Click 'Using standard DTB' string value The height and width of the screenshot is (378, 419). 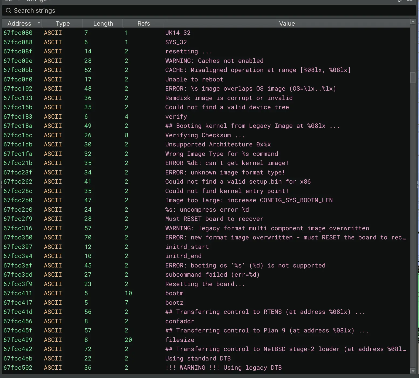pyautogui.click(x=198, y=359)
